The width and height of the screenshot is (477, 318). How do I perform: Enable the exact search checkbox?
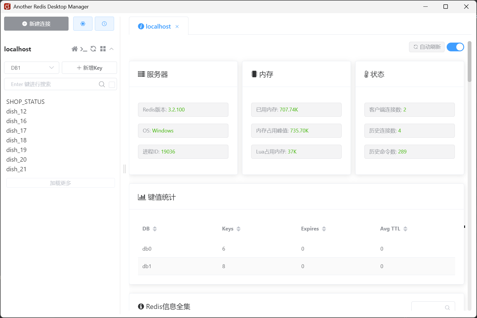coord(112,85)
